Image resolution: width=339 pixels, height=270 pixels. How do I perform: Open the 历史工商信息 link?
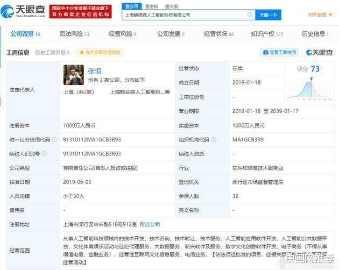pos(52,53)
